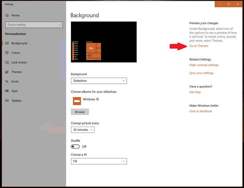Click the search magnifier icon

60,25
